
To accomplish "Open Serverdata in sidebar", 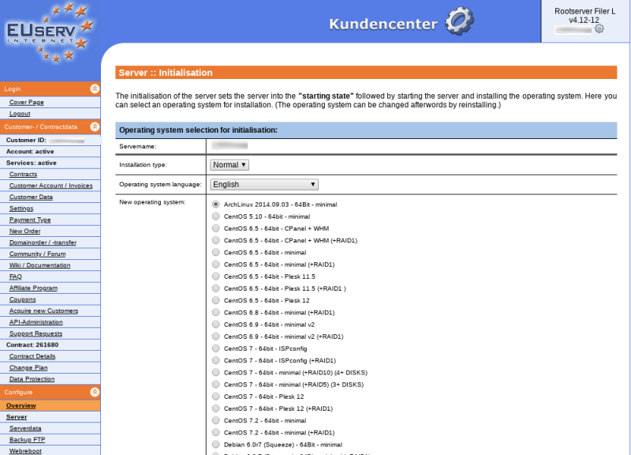I will click(x=25, y=428).
